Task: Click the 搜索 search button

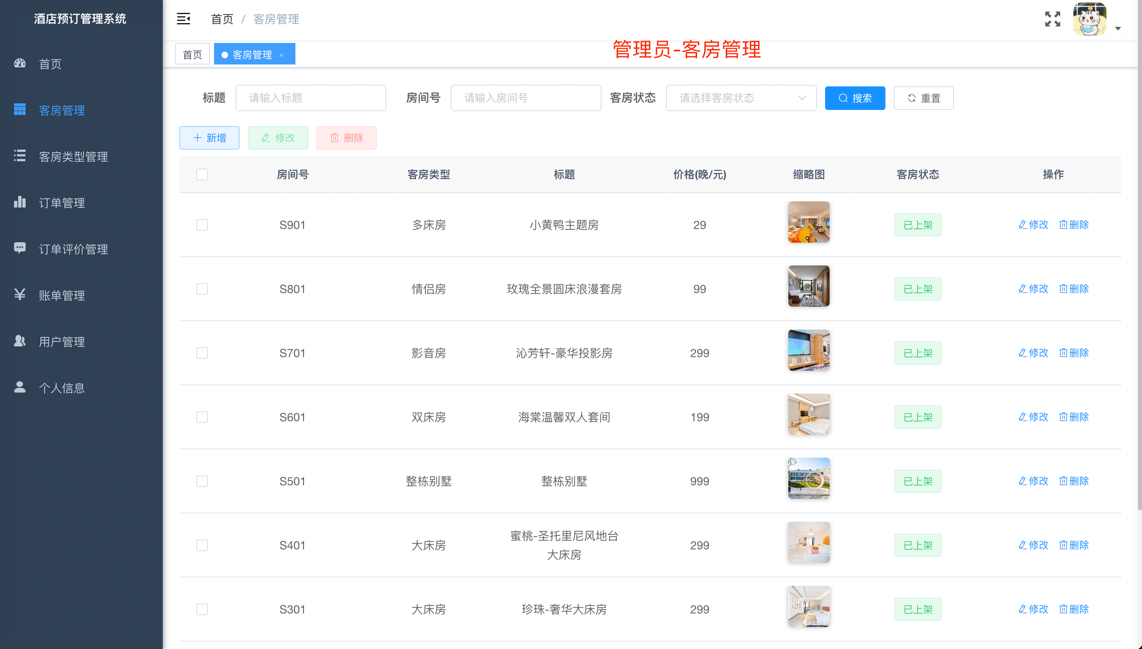Action: pos(854,98)
